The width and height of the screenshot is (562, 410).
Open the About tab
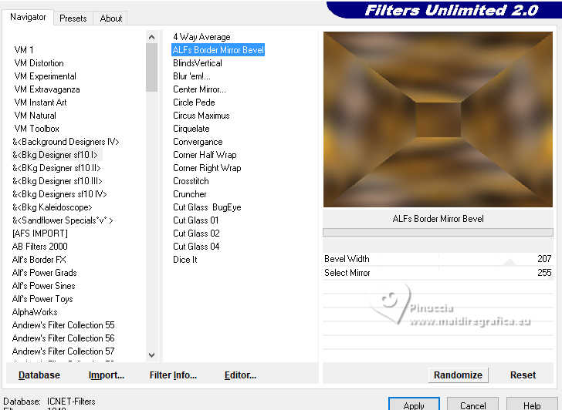[111, 18]
